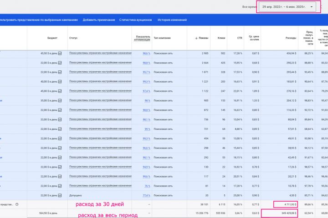This screenshot has height=218, width=328.
Task: Click total cost 349 429,08 $
Action: [x=289, y=213]
